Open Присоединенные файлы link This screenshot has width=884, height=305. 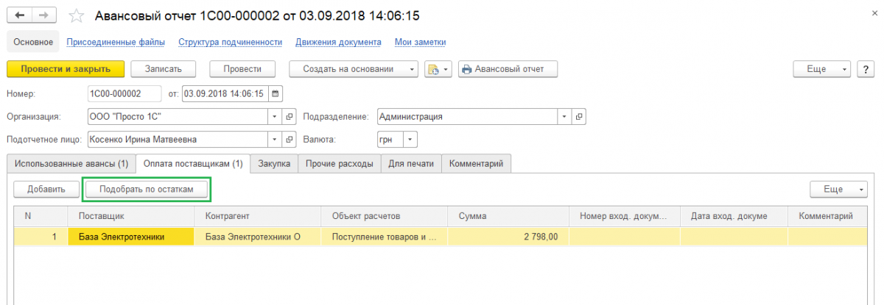tap(116, 43)
